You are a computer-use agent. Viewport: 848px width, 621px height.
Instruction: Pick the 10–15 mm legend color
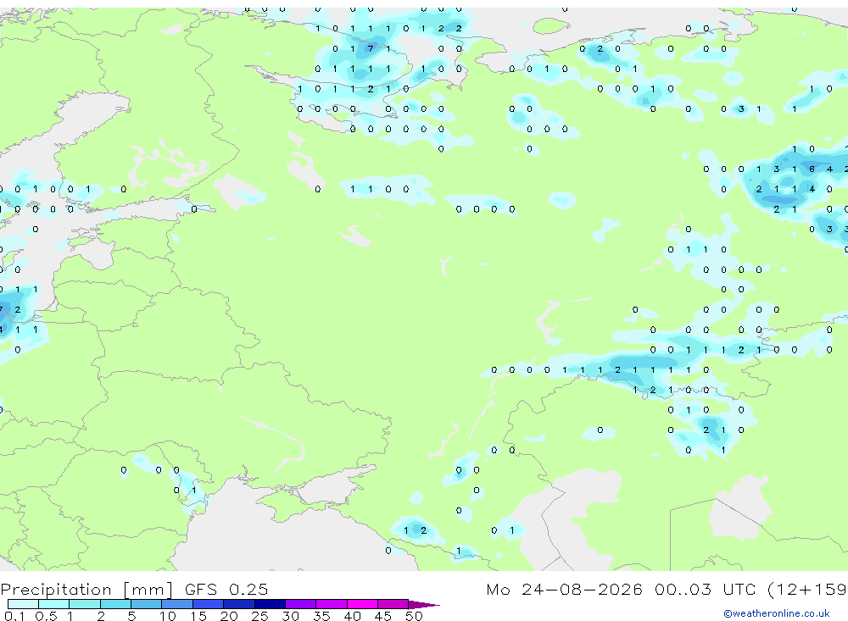pyautogui.click(x=177, y=604)
